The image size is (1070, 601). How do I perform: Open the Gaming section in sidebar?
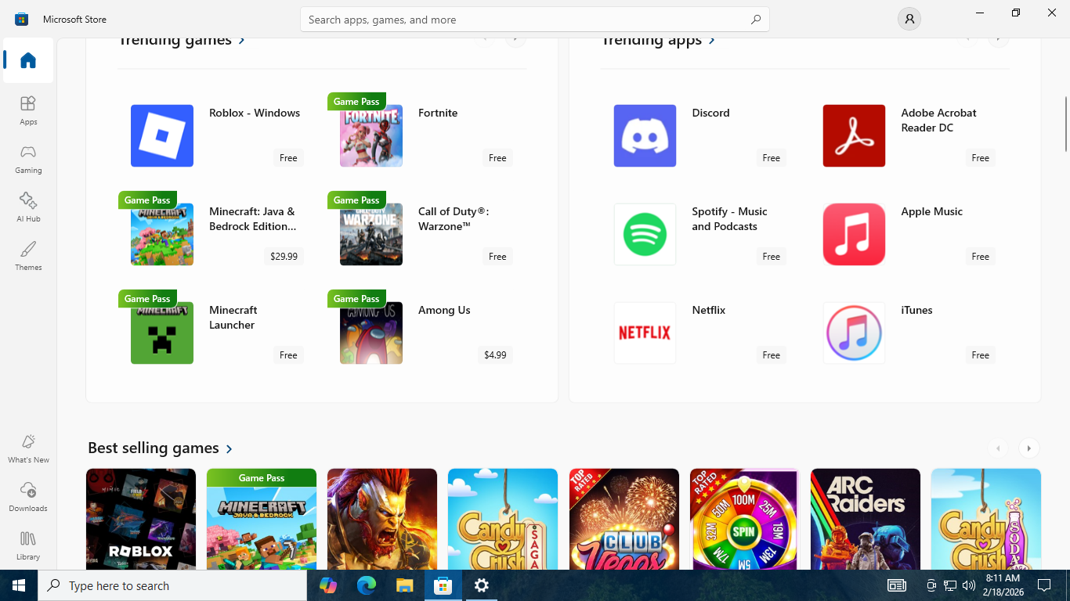tap(28, 159)
